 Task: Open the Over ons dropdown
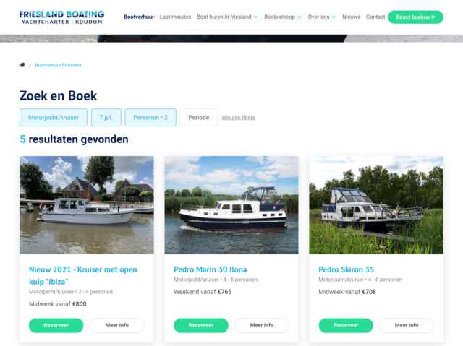coord(321,17)
